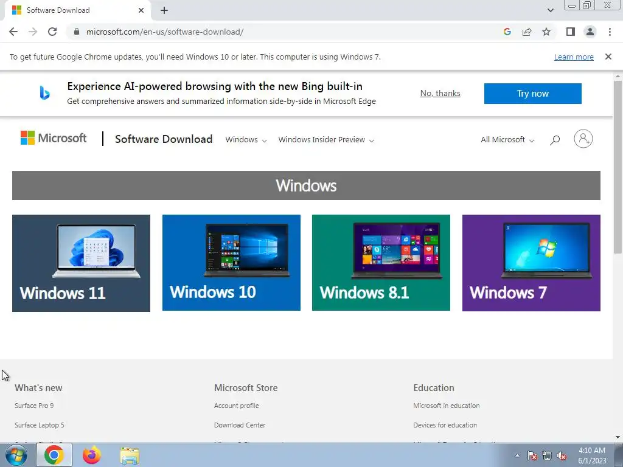
Task: Open the tab search chevron
Action: tap(550, 10)
